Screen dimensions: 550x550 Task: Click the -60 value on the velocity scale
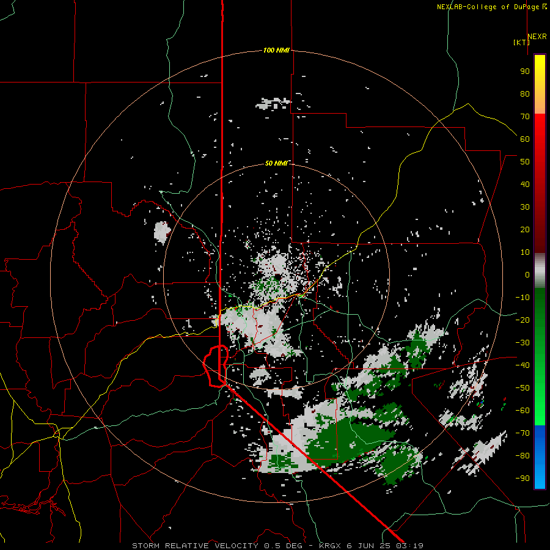(522, 411)
